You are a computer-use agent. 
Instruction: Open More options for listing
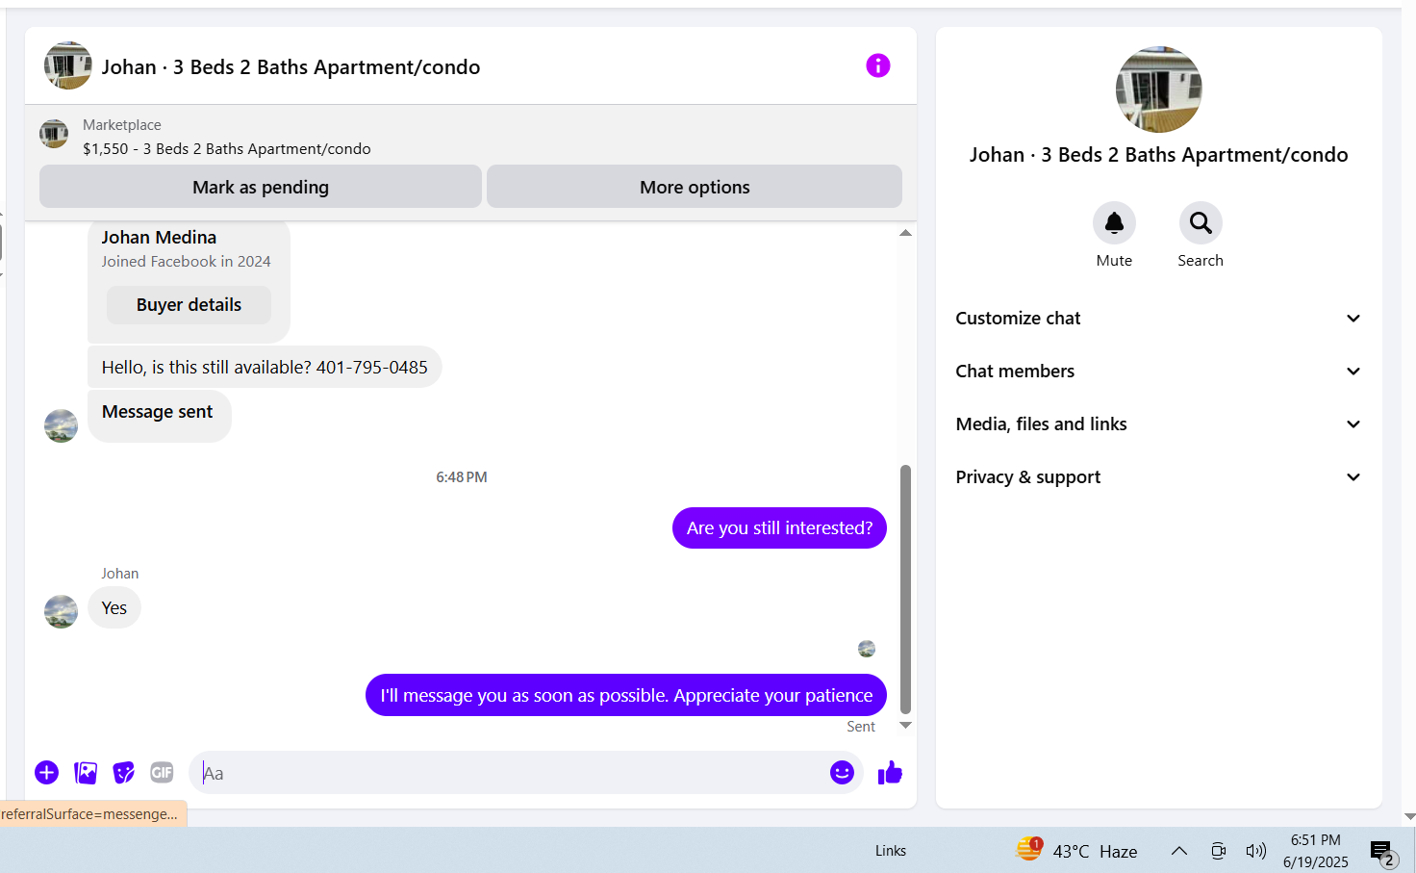click(695, 187)
